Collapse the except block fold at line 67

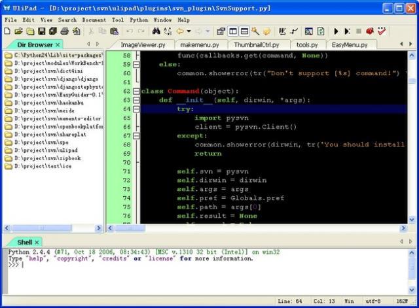tap(136, 136)
